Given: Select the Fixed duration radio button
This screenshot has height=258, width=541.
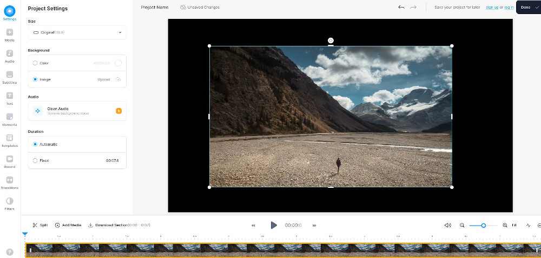Looking at the screenshot, I should [x=36, y=160].
